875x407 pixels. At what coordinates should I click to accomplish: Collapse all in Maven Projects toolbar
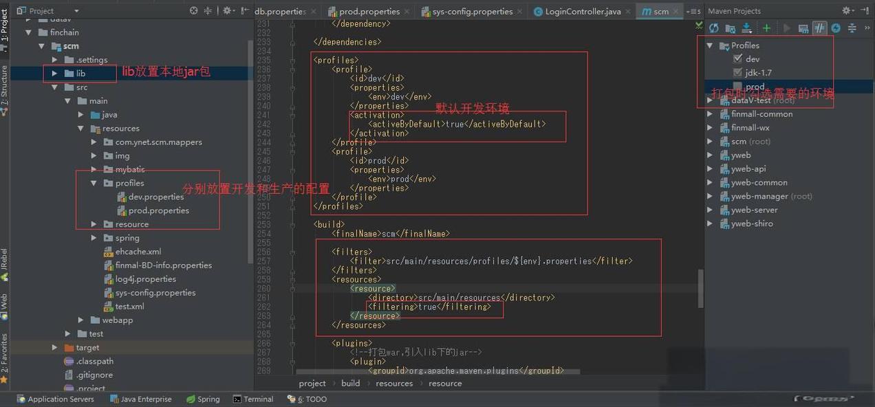852,28
